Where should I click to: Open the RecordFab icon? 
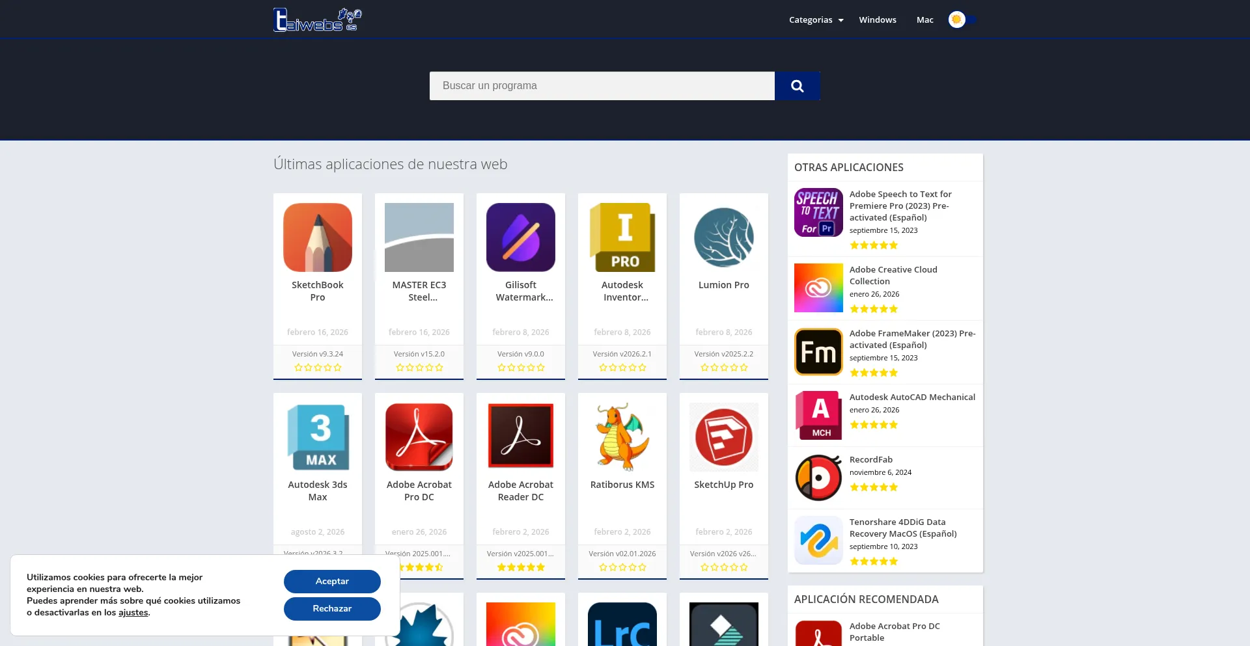(818, 478)
